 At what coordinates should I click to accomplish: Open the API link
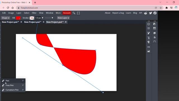tap(140, 13)
